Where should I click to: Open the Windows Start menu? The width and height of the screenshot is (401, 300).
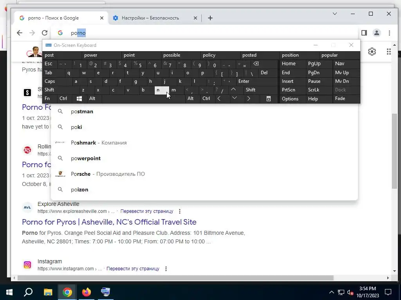pos(9,292)
